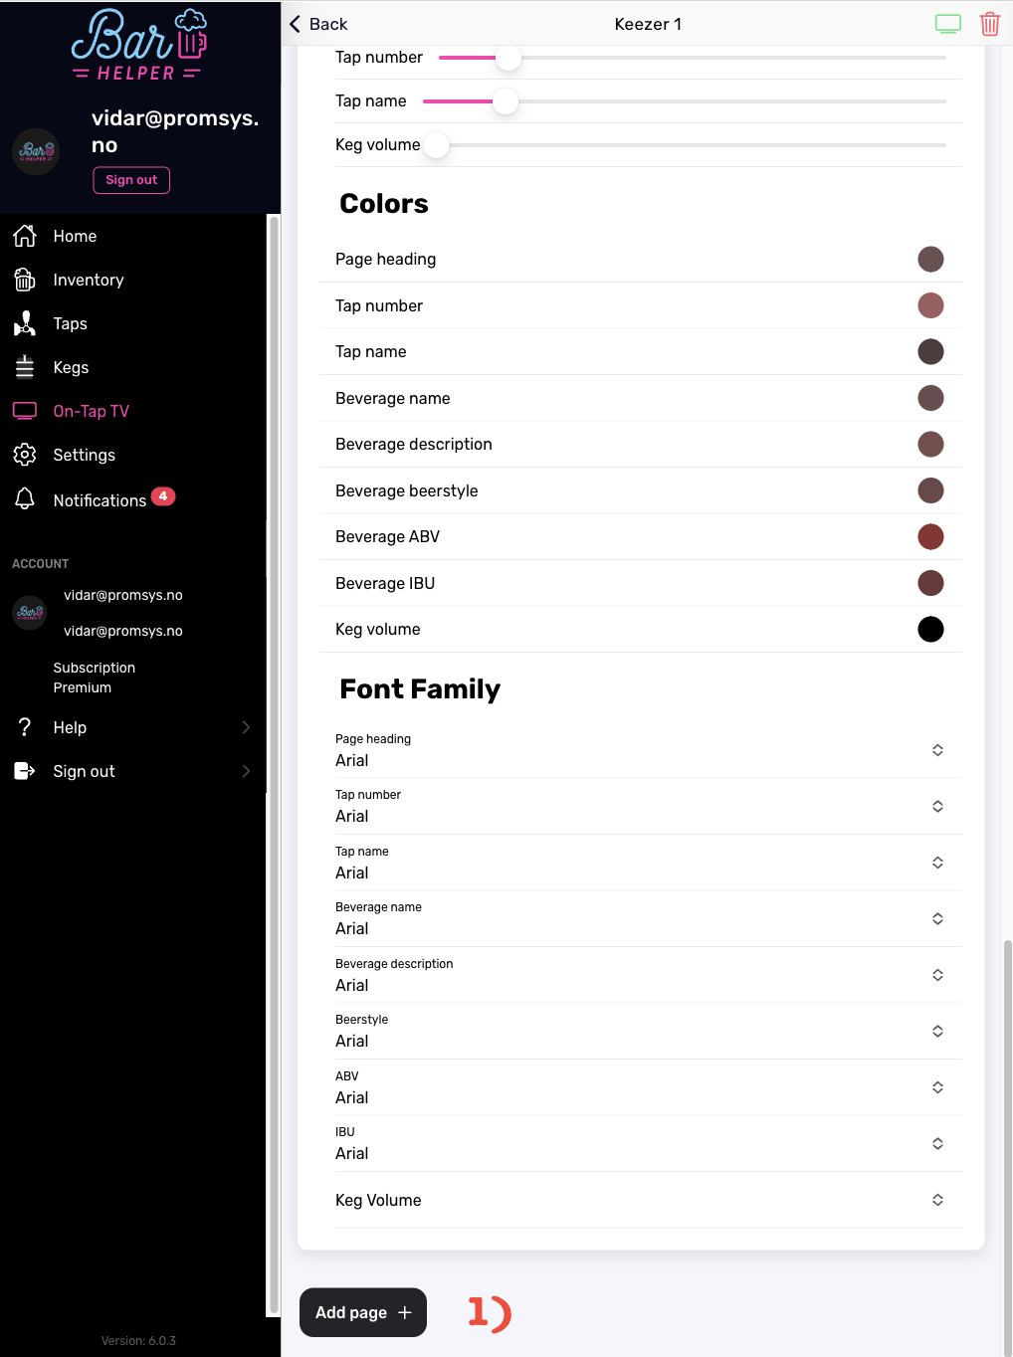The image size is (1013, 1357).
Task: Open the On-Tap TV menu item
Action: (91, 411)
